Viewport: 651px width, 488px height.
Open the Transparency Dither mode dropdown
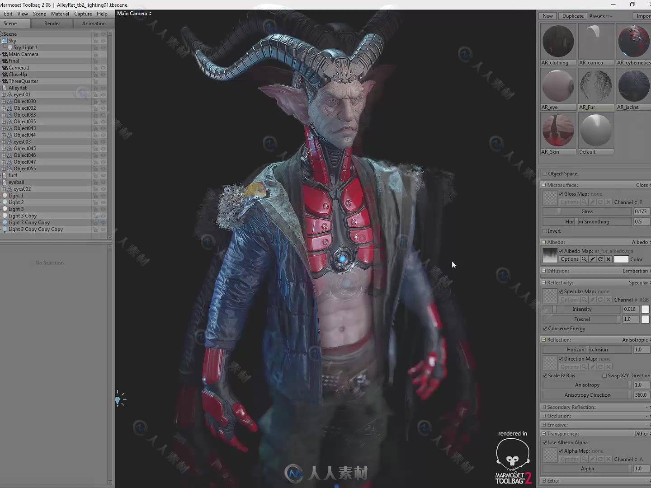pos(642,434)
